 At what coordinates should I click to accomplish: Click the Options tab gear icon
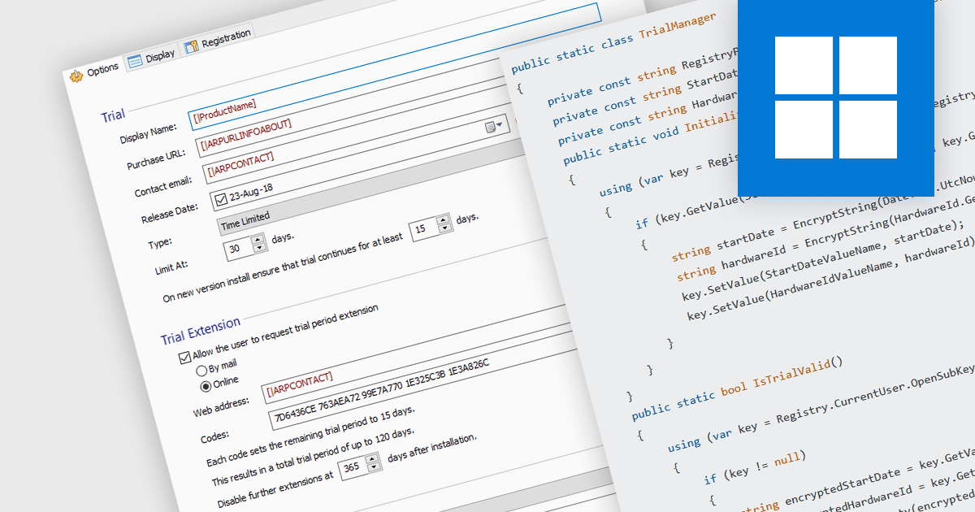pos(76,75)
